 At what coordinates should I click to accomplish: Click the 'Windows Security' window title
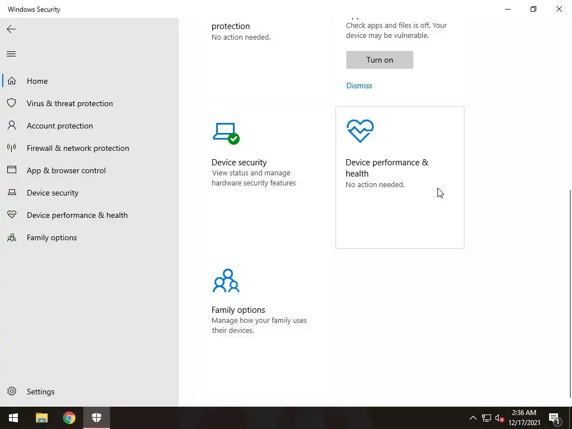coord(34,9)
